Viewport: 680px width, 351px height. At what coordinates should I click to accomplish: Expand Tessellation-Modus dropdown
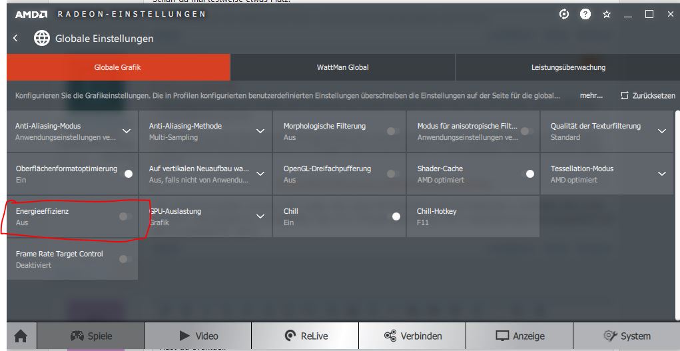click(x=662, y=174)
